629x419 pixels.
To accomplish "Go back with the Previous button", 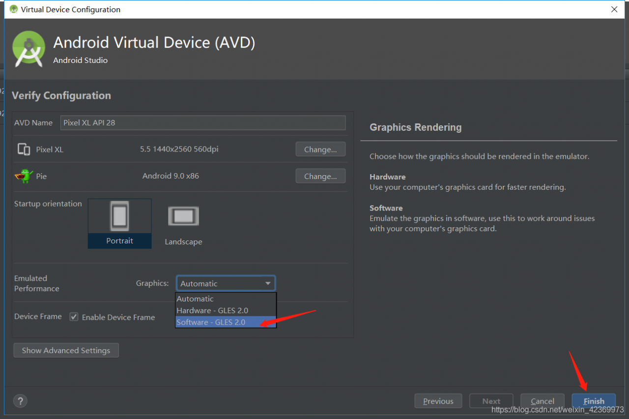I will click(x=438, y=401).
